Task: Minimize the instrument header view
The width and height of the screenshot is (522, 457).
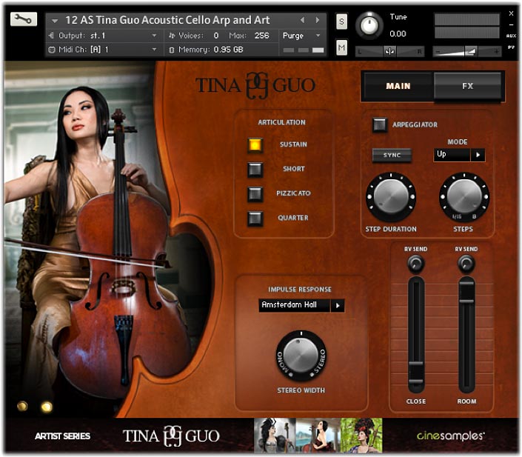Action: click(x=511, y=25)
